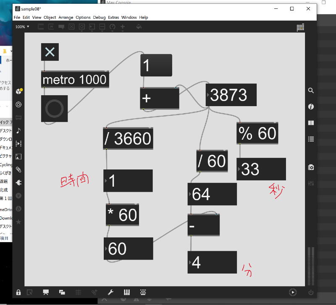Toggle the X toggle object above metro
The width and height of the screenshot is (336, 305).
click(x=50, y=52)
